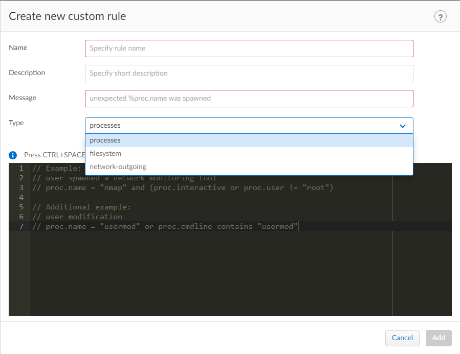Screen dimensions: 460x354
Task: Collapse the Type dropdown chevron
Action: click(403, 126)
